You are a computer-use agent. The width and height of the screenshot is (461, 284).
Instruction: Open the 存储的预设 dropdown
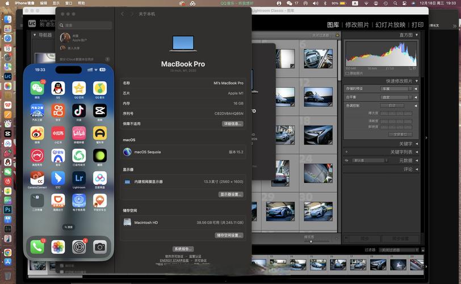click(x=395, y=89)
